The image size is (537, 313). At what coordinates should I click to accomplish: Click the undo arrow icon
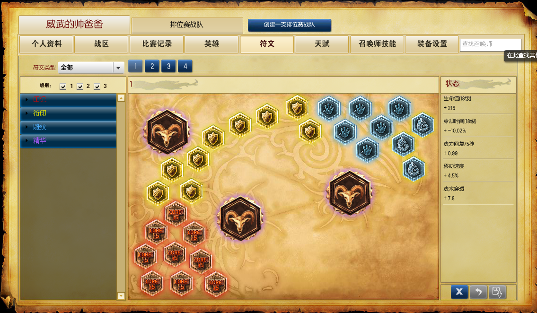[x=478, y=292]
